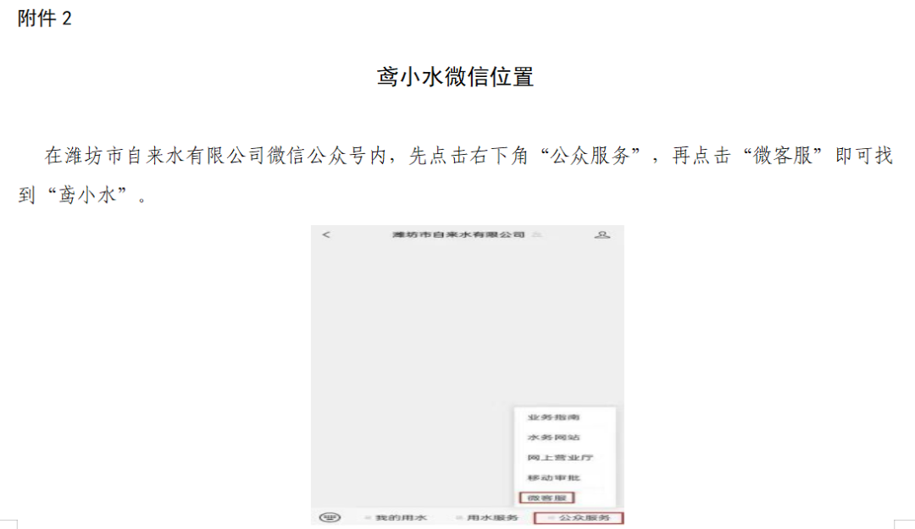Switch to keyboard input via the keyboard icon

coord(330,517)
